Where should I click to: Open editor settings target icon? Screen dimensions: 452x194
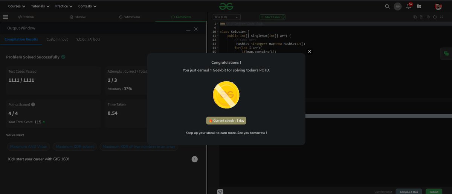pos(428,17)
